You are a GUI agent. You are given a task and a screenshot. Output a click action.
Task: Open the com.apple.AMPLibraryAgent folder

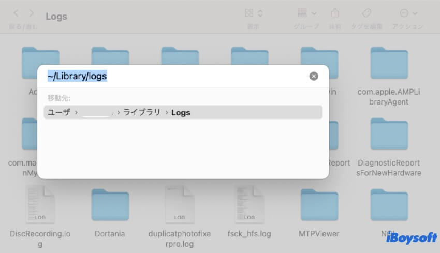389,63
